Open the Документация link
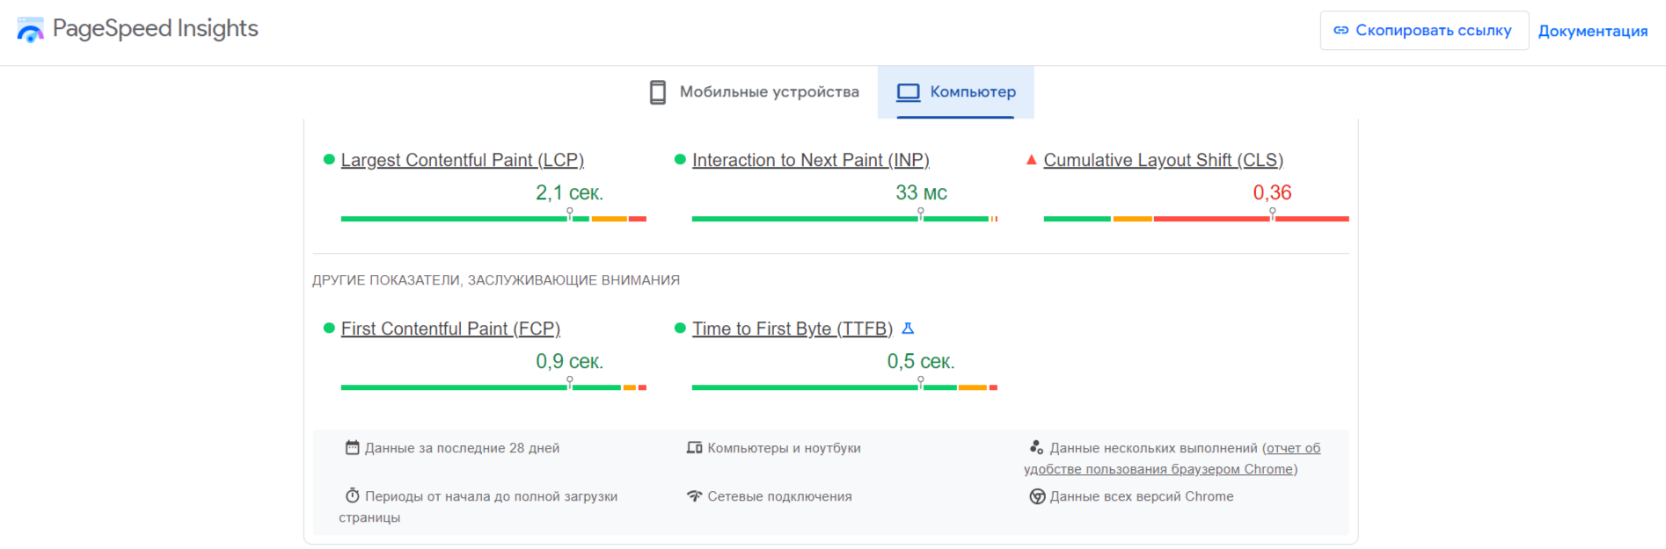Image resolution: width=1666 pixels, height=549 pixels. tap(1593, 31)
